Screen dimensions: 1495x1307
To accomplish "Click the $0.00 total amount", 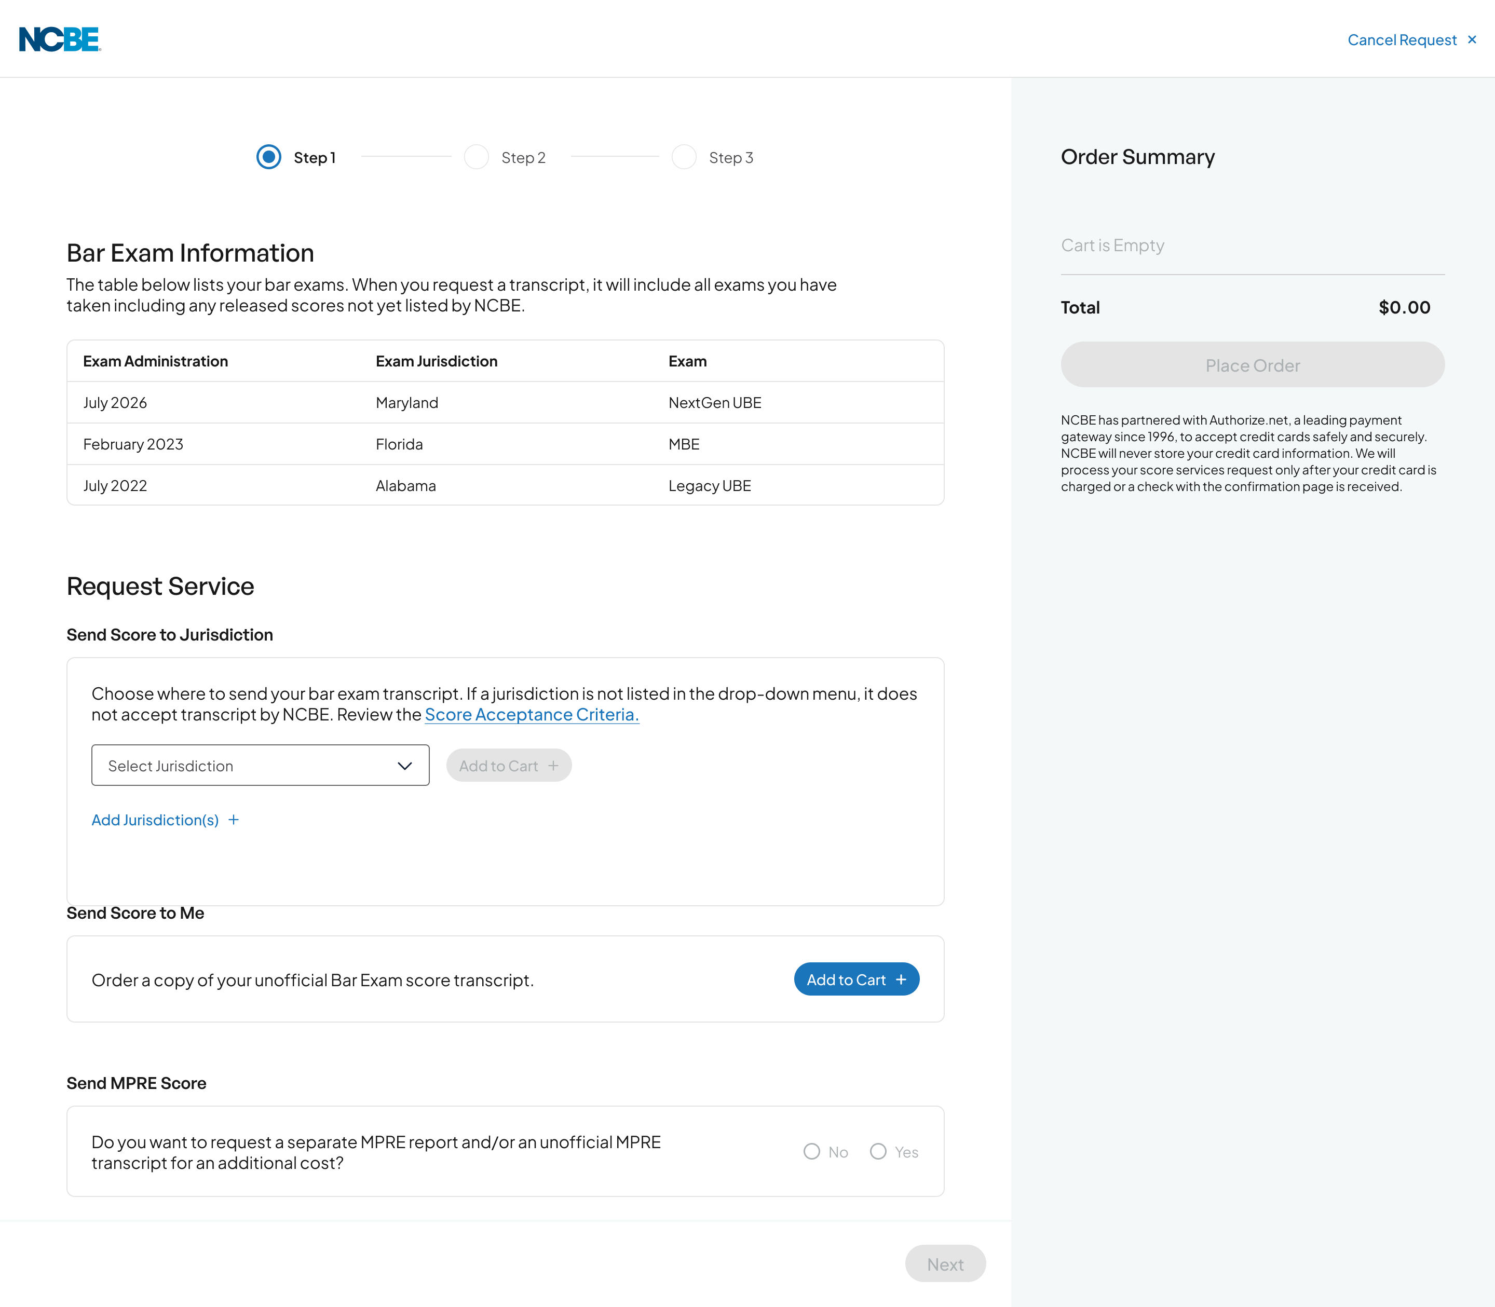I will click(x=1404, y=308).
